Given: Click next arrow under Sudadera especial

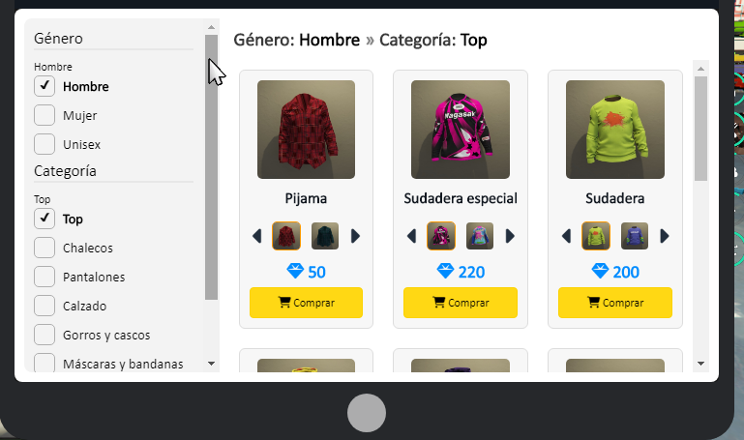Looking at the screenshot, I should coord(510,236).
